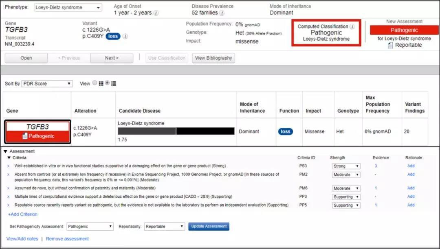Click the Reportable document icon under New Assessment
This screenshot has width=440, height=249.
tap(390, 45)
